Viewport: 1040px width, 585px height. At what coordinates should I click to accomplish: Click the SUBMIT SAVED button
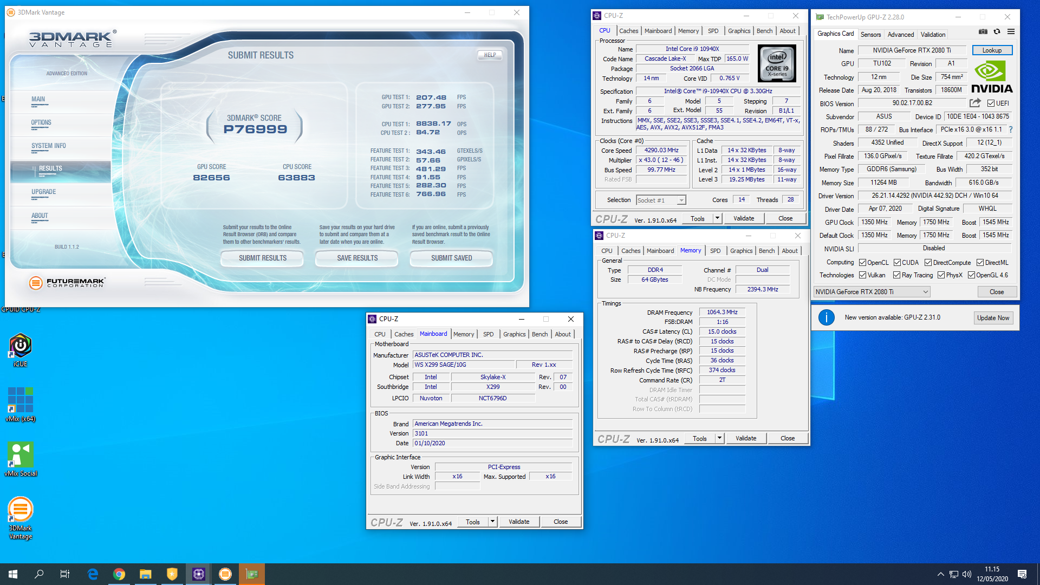[451, 258]
